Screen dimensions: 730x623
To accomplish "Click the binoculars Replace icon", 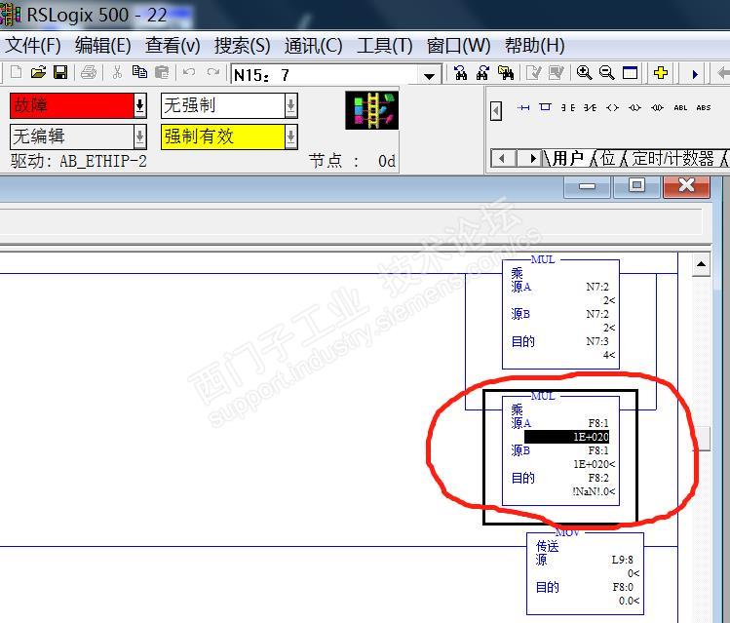I will [506, 73].
